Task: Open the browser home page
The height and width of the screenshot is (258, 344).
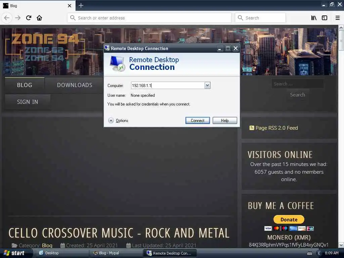Action: 39,18
